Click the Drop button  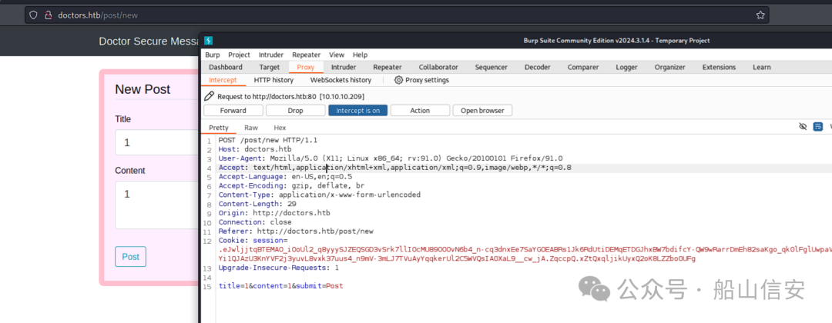click(296, 110)
